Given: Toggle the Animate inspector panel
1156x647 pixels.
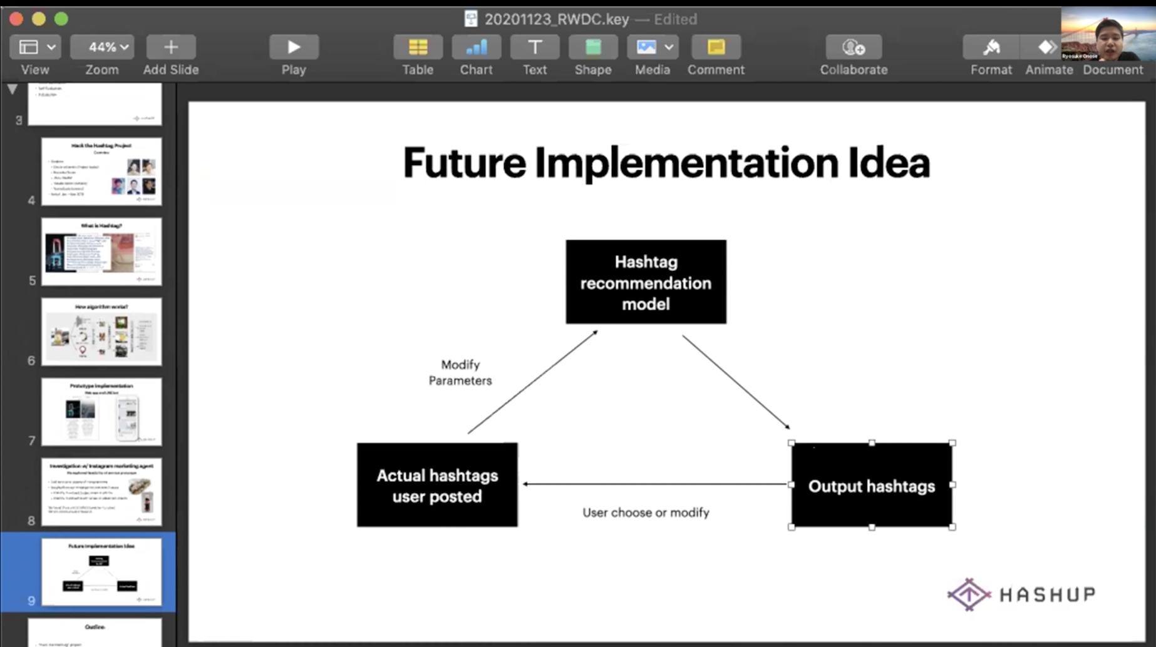Looking at the screenshot, I should click(1048, 48).
